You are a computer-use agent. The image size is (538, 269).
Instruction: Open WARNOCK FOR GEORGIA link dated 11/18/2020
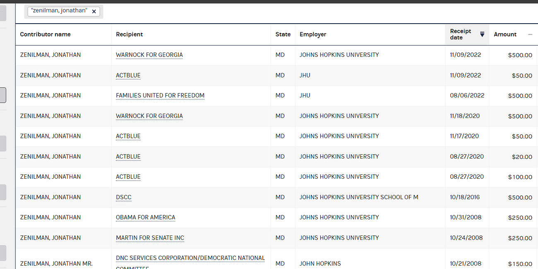(149, 116)
